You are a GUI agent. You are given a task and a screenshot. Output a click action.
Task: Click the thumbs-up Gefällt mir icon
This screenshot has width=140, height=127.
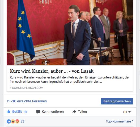[x=9, y=112]
